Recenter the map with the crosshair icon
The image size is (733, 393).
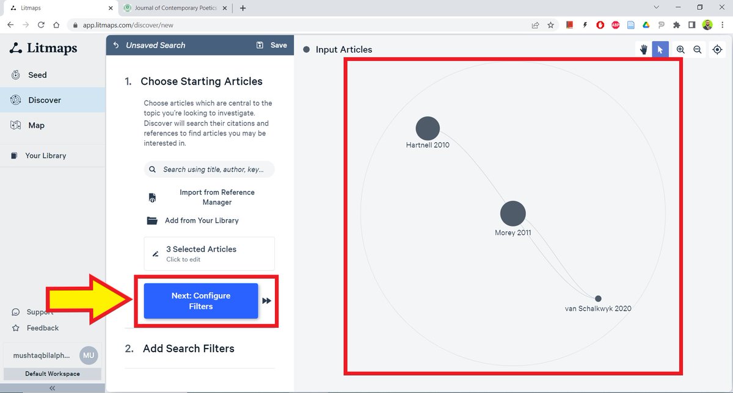[x=718, y=49]
